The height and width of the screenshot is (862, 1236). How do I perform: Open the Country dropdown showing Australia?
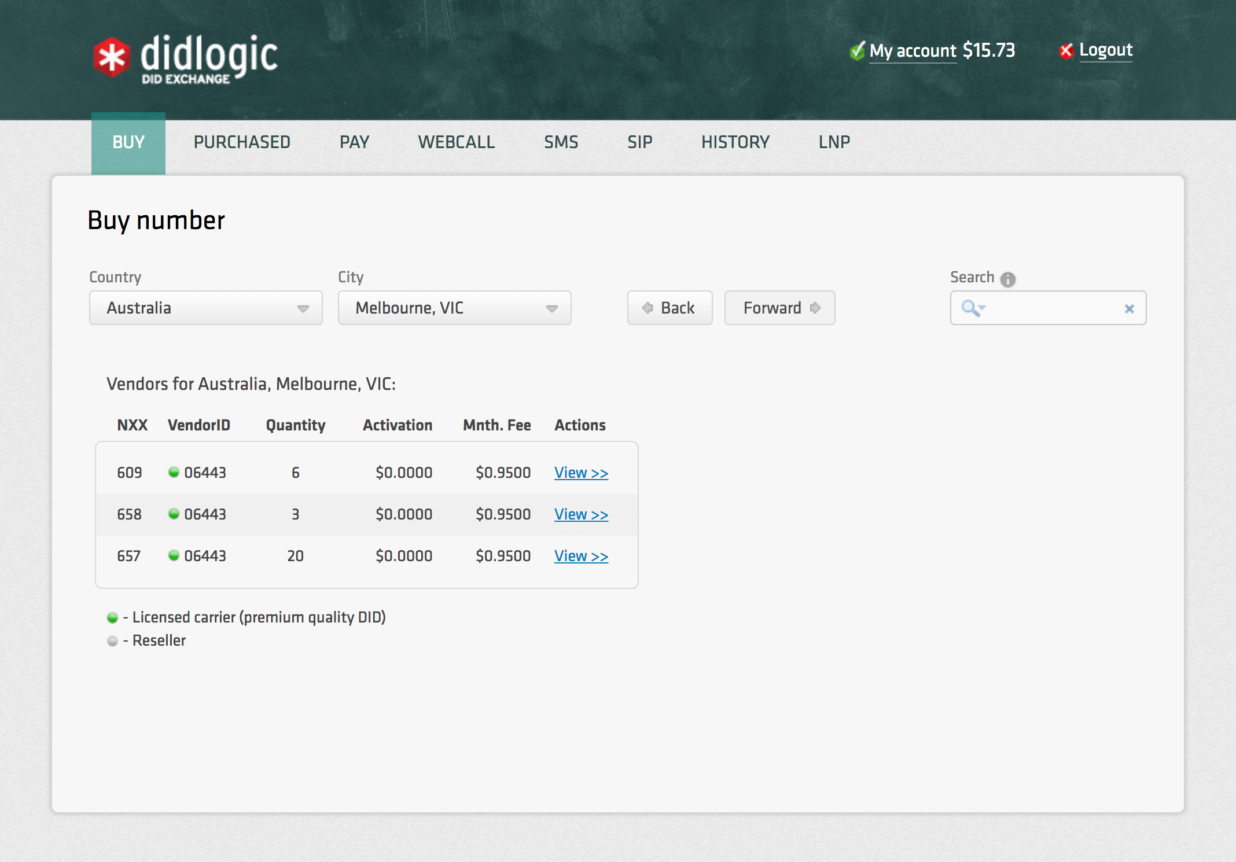pyautogui.click(x=205, y=308)
